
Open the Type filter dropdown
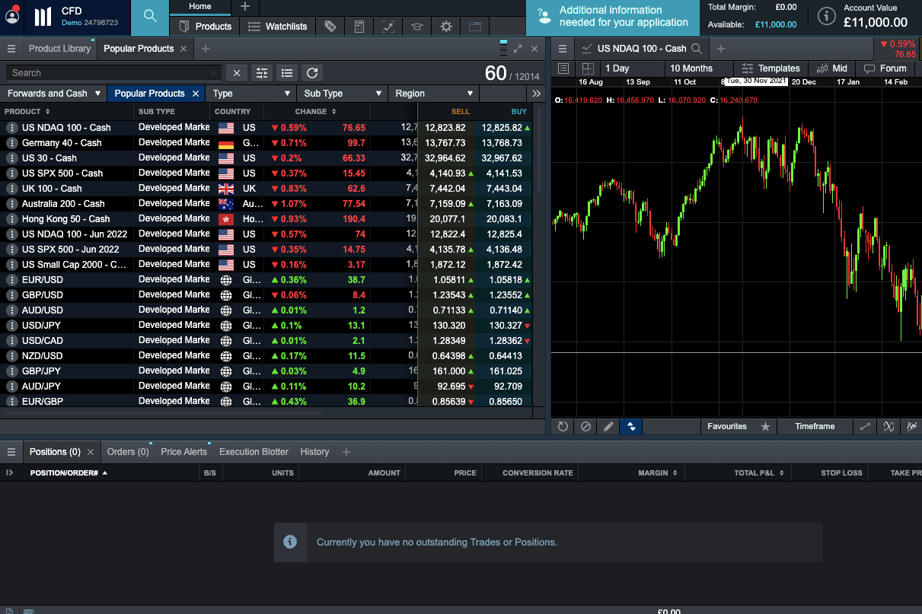(x=252, y=93)
